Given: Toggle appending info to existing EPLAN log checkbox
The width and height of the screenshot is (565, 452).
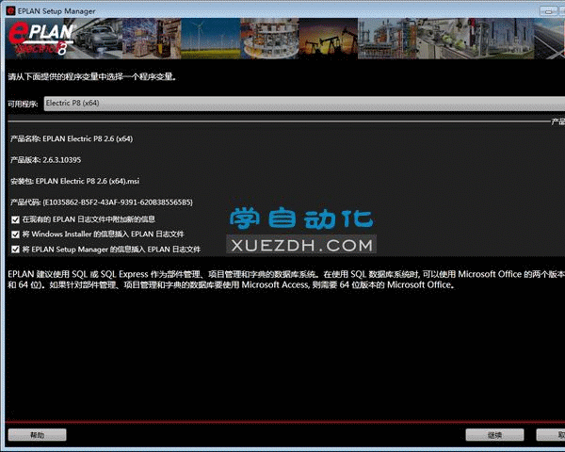Looking at the screenshot, I should tap(15, 219).
